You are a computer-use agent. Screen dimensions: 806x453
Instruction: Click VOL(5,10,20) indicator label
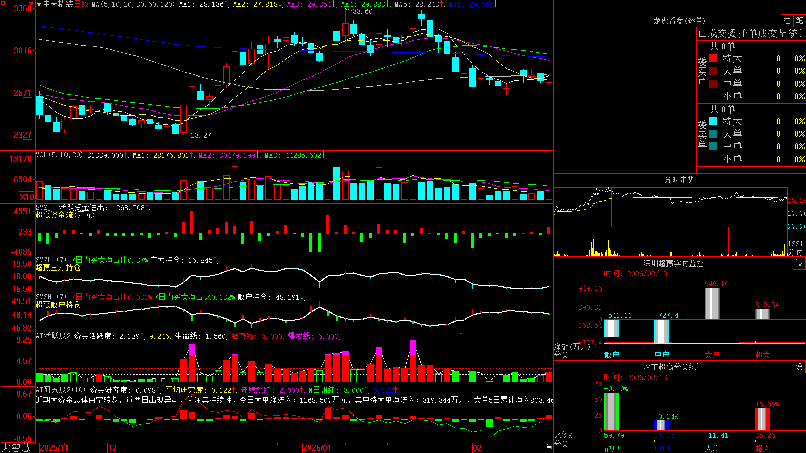pos(59,155)
